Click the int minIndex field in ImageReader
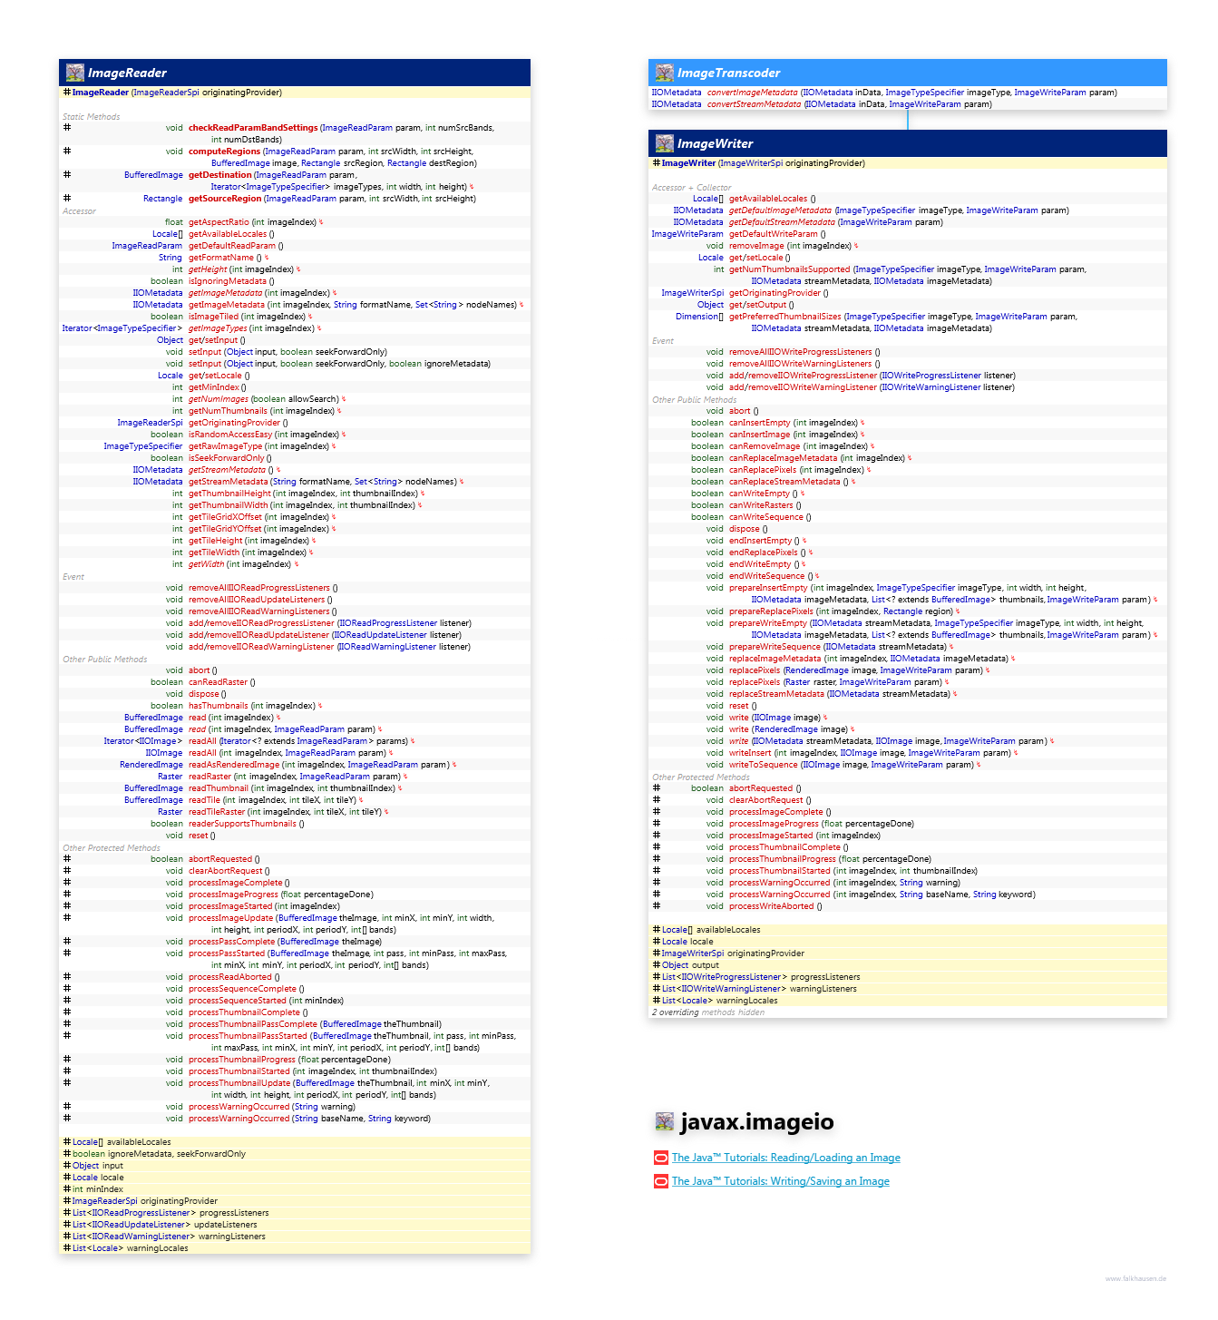The width and height of the screenshot is (1218, 1320). click(98, 1189)
